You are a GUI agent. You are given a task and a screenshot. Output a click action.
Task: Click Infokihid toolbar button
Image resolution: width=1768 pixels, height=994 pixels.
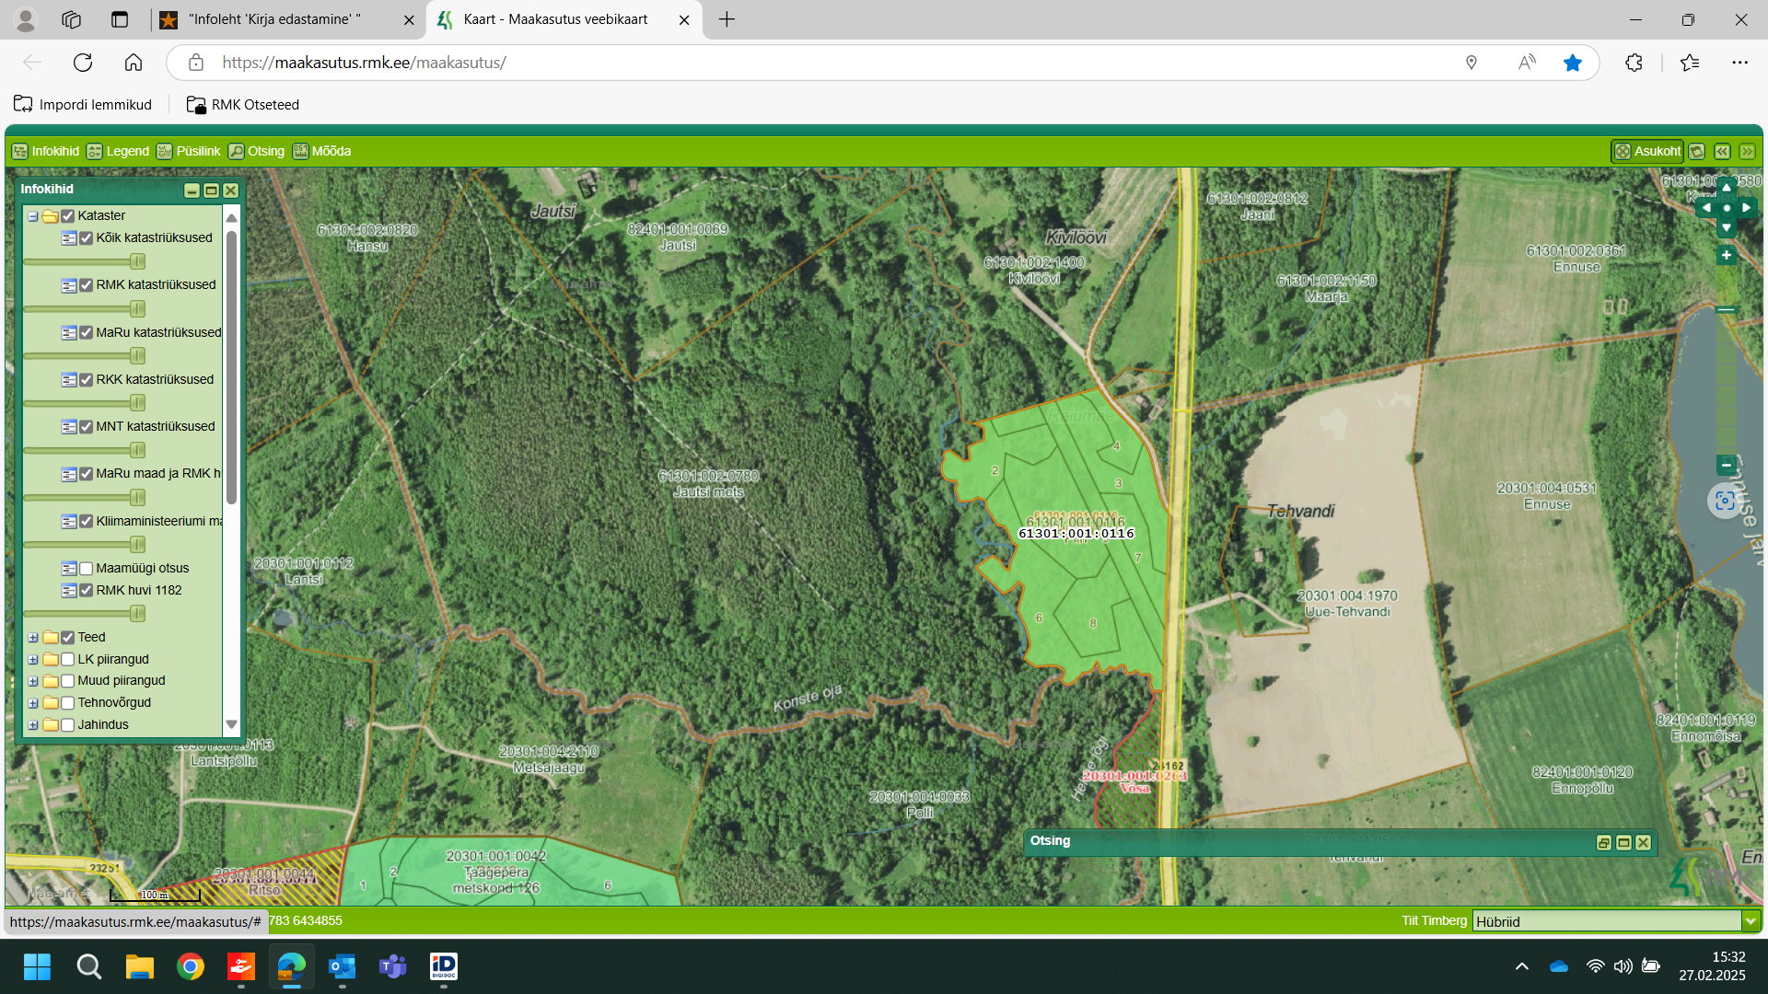(x=46, y=151)
